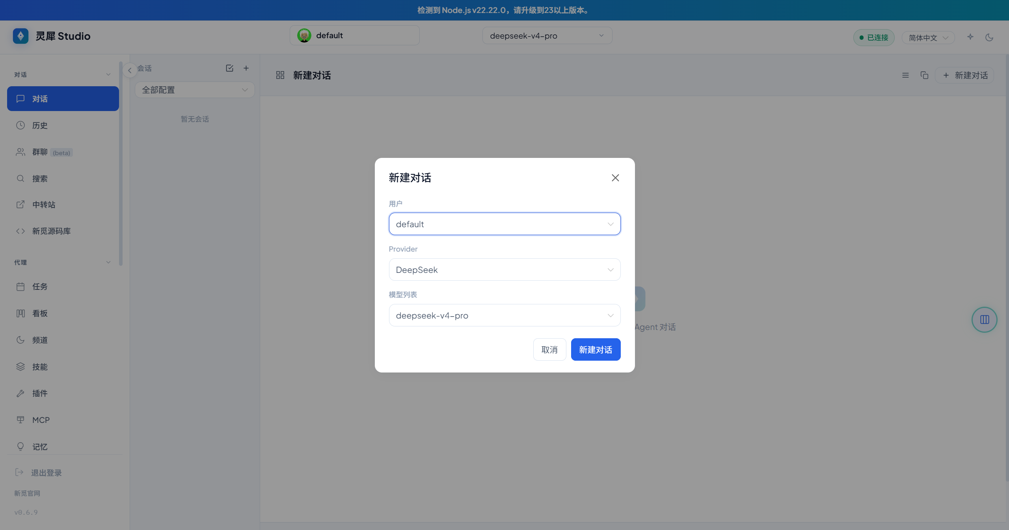Click the 群聊 people icon
Screen dimensions: 1009x530
(x=20, y=152)
